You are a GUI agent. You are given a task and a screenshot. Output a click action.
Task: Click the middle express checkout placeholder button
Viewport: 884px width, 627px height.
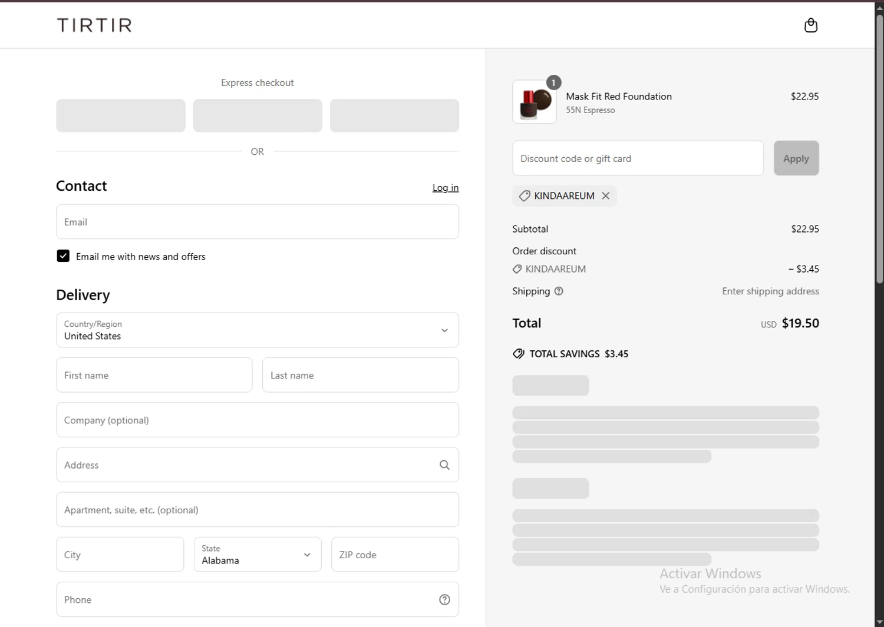pos(258,115)
